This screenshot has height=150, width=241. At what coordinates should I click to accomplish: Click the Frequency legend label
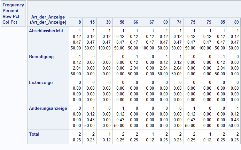(x=13, y=5)
